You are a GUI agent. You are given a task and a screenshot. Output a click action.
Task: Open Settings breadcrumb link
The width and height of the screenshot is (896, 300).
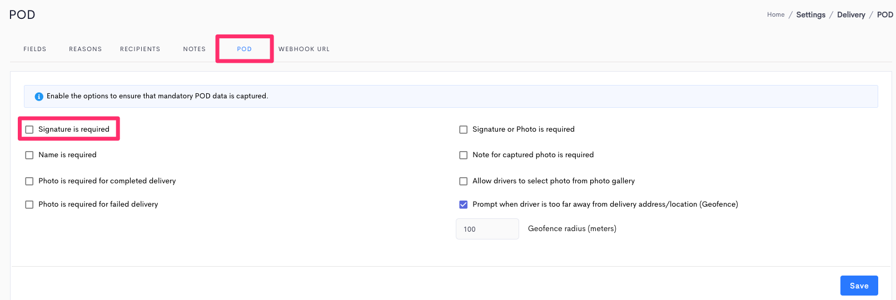(811, 15)
